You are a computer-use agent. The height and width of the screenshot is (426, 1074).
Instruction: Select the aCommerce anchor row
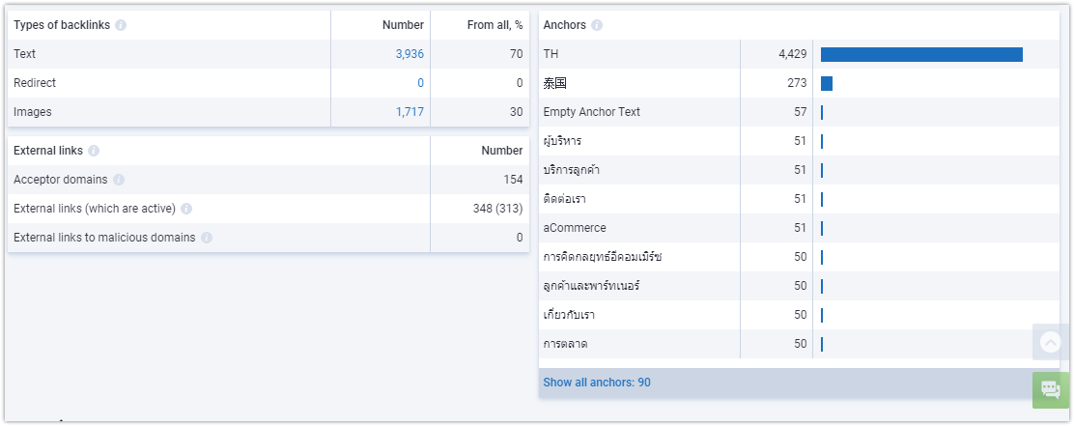pos(799,228)
